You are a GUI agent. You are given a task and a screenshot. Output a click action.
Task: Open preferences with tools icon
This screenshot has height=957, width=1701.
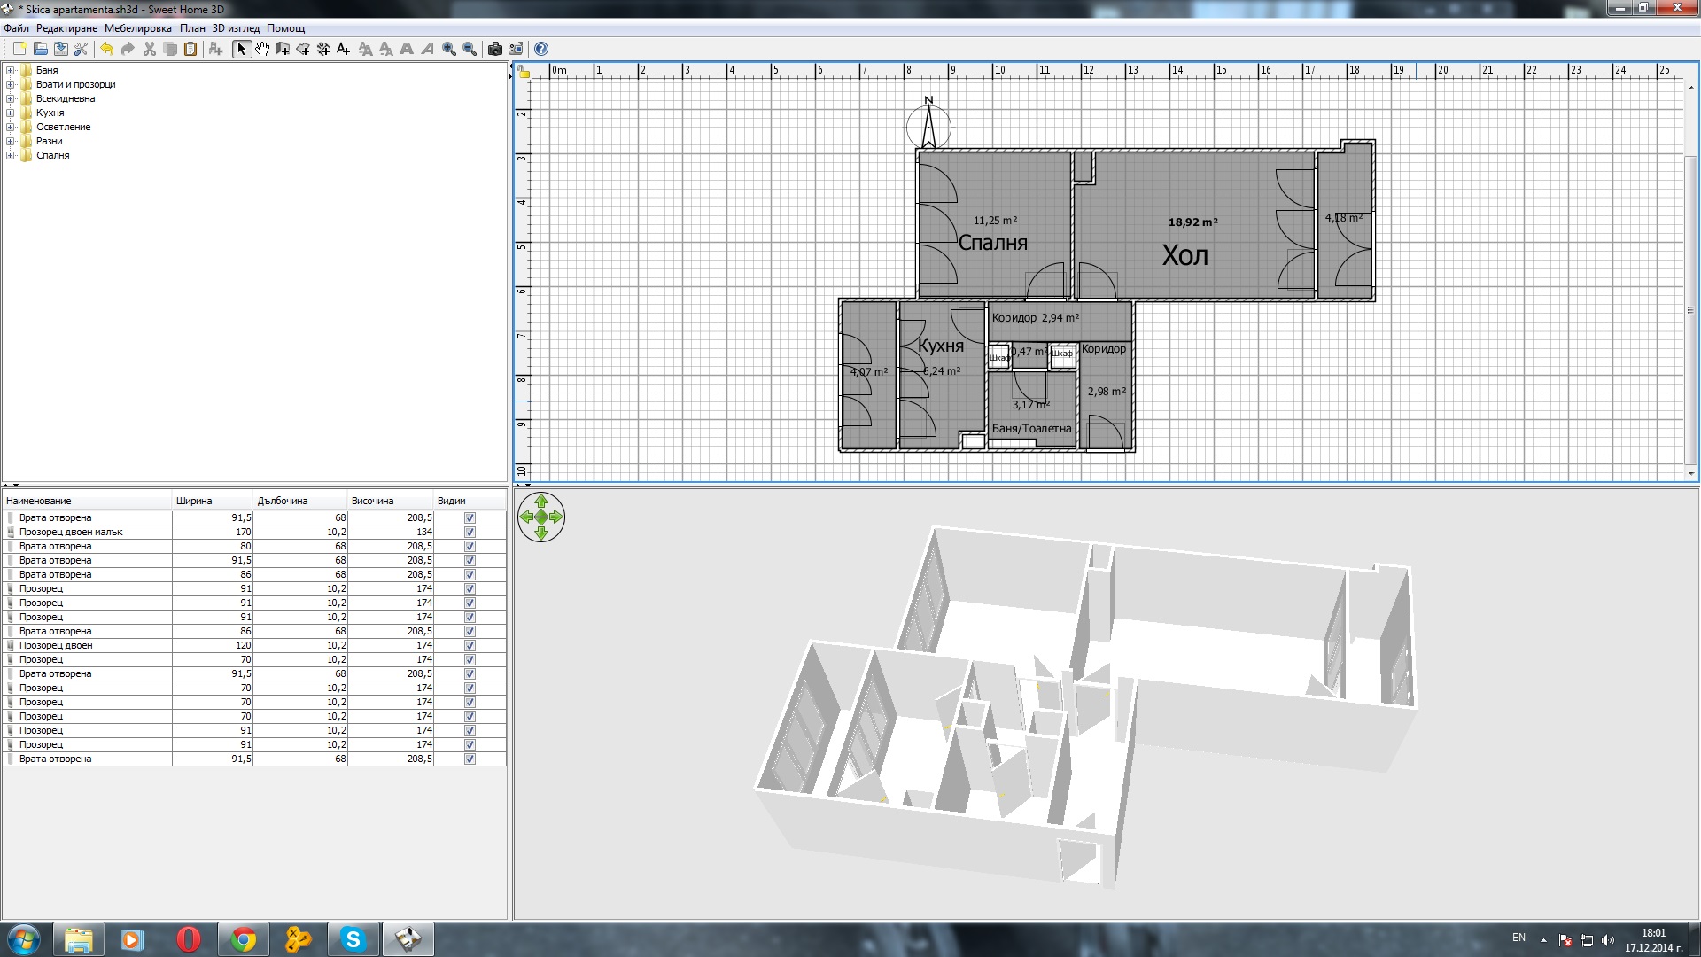[81, 49]
